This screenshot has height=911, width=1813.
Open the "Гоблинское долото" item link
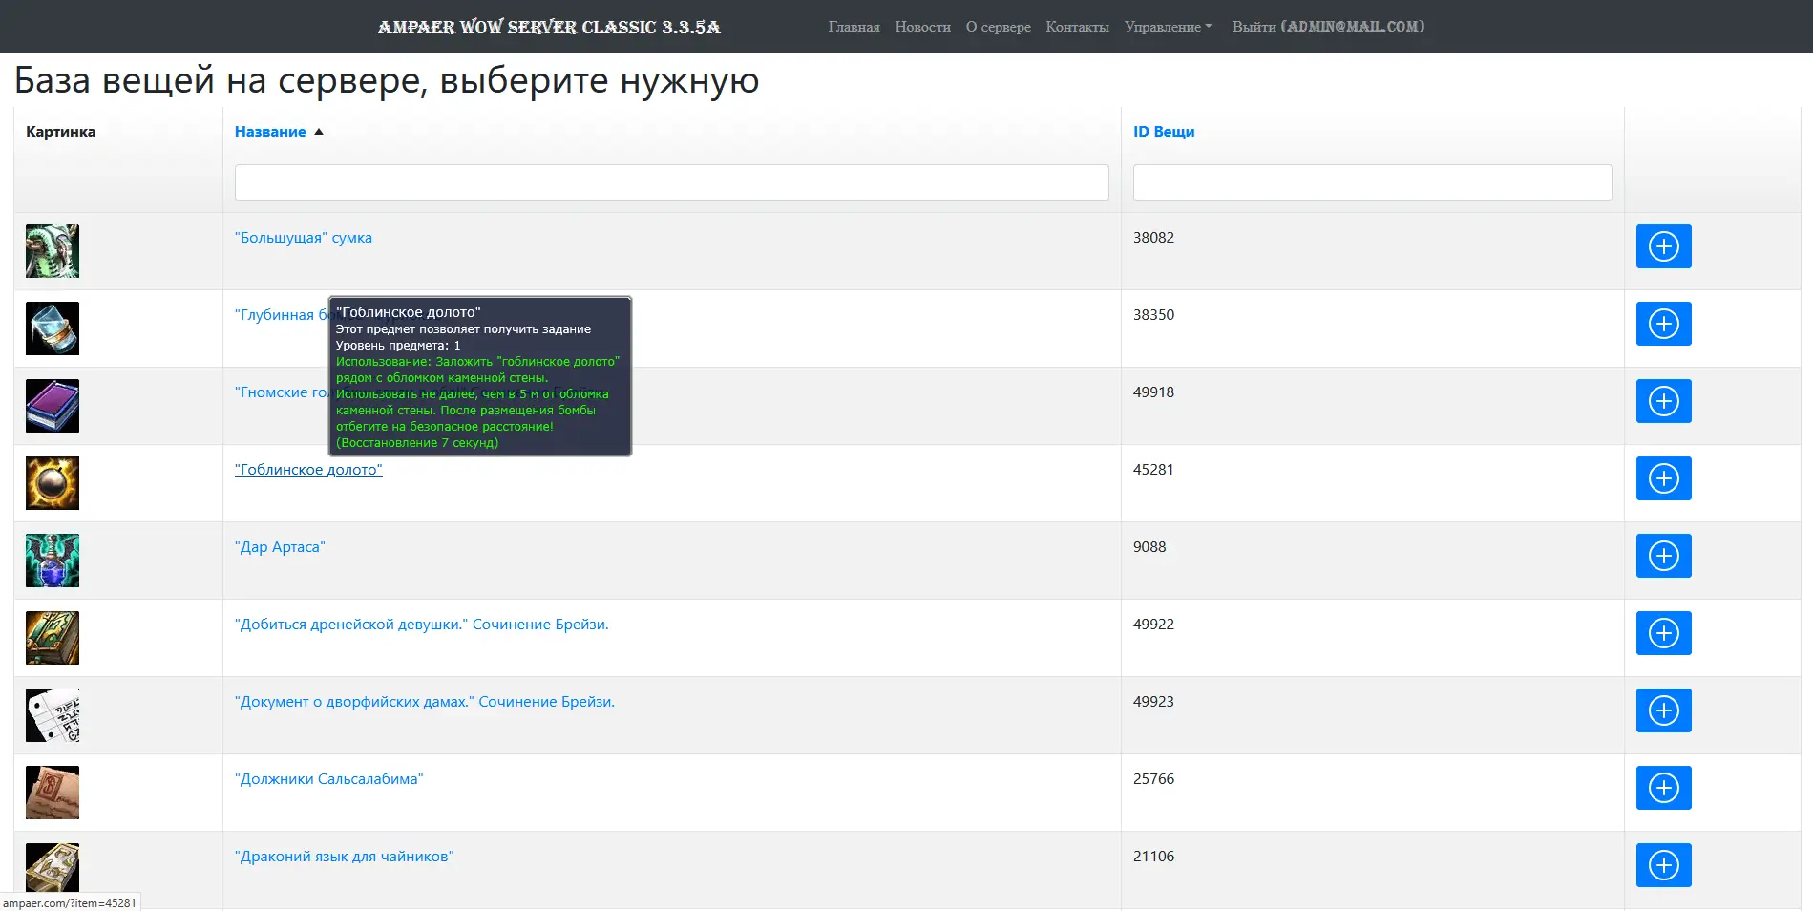pyautogui.click(x=308, y=470)
